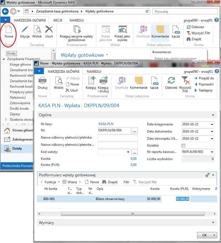Go to Poprzedni record

tap(204, 84)
